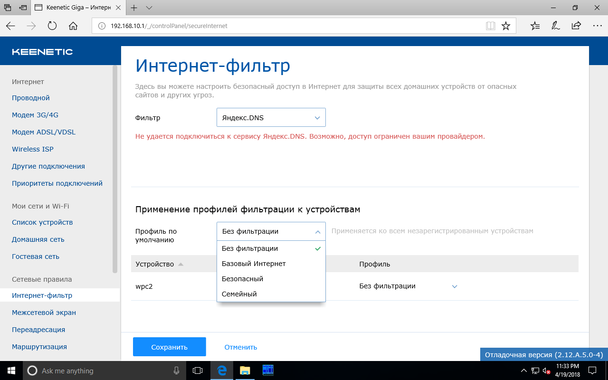Viewport: 608px width, 380px height.
Task: Open the Action Center notifications
Action: (592, 370)
